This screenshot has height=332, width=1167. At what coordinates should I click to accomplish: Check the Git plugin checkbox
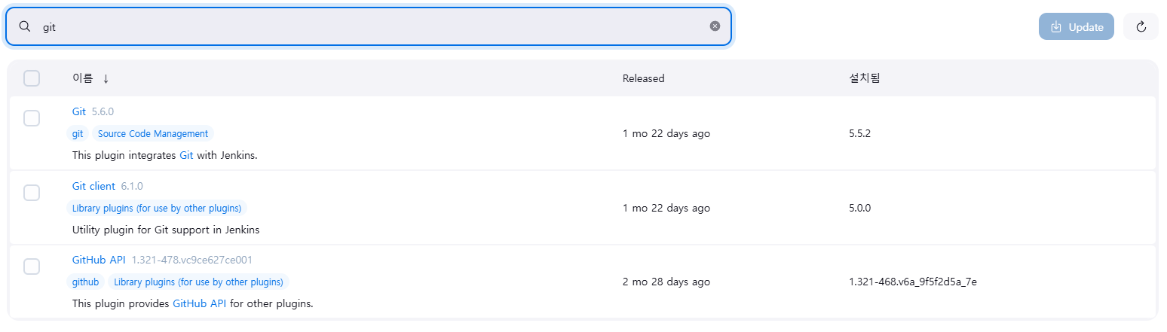click(x=32, y=118)
